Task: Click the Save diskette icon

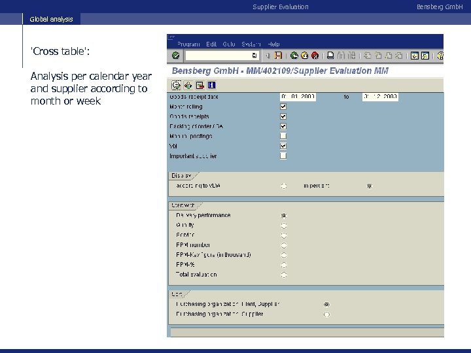Action: [279, 56]
